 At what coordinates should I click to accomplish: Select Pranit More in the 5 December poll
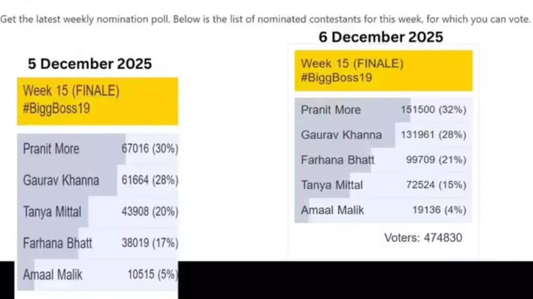(x=51, y=149)
